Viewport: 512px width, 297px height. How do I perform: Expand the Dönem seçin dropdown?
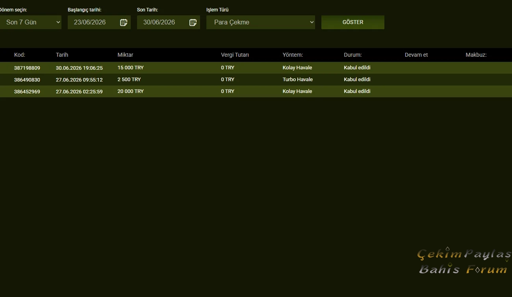point(30,22)
